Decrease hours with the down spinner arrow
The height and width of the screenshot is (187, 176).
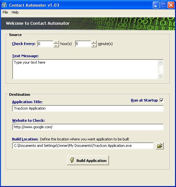[x=56, y=45]
